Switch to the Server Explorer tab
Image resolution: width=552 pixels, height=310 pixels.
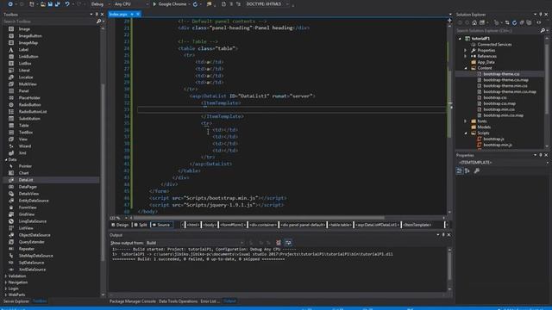point(16,301)
